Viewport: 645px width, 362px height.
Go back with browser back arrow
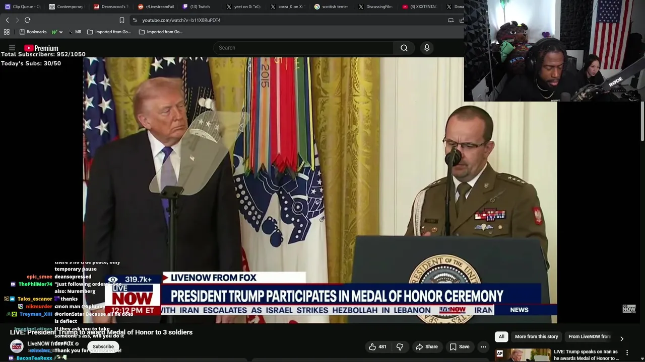[7, 20]
